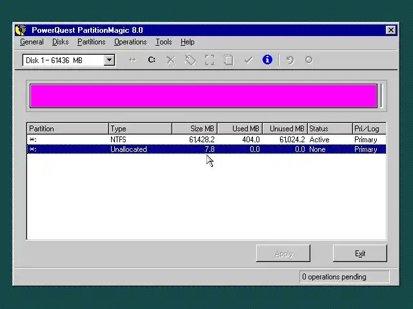Select the NTFS type cell
This screenshot has width=413, height=309.
[118, 140]
